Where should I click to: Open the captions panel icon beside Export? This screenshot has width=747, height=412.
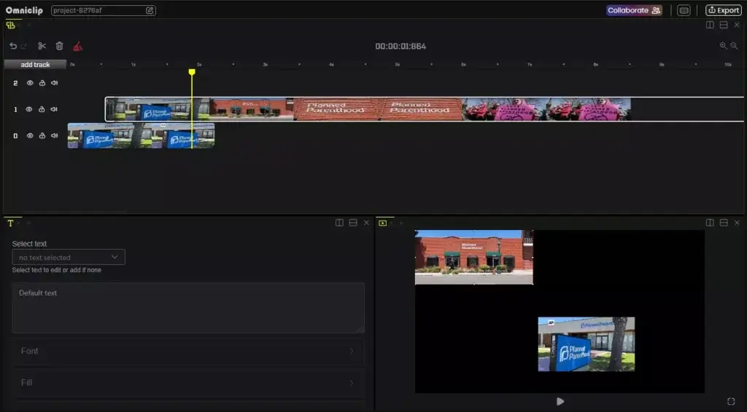(x=684, y=10)
